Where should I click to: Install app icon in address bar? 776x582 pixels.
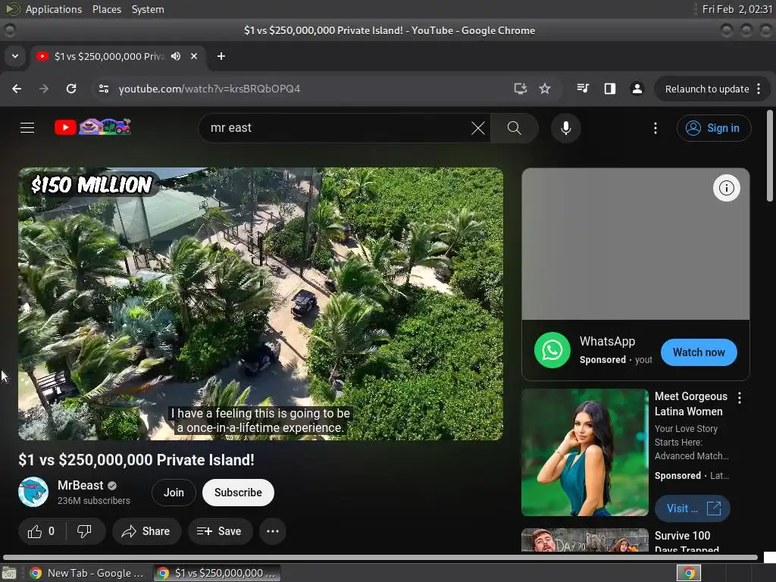click(x=520, y=89)
